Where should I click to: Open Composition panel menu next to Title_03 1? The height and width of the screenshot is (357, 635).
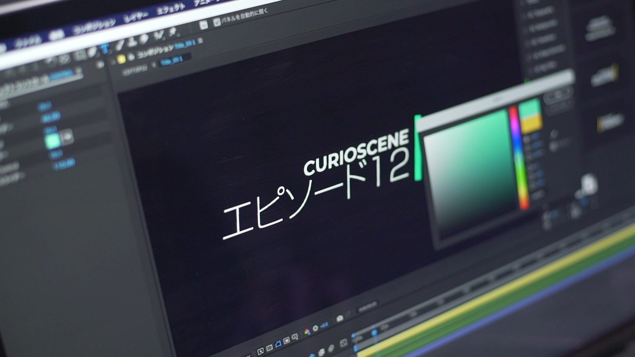click(x=200, y=41)
